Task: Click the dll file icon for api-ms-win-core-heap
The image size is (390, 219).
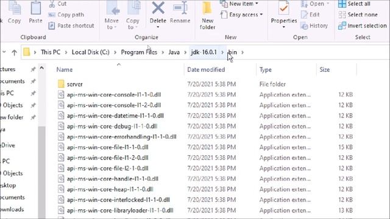Action: click(x=61, y=189)
